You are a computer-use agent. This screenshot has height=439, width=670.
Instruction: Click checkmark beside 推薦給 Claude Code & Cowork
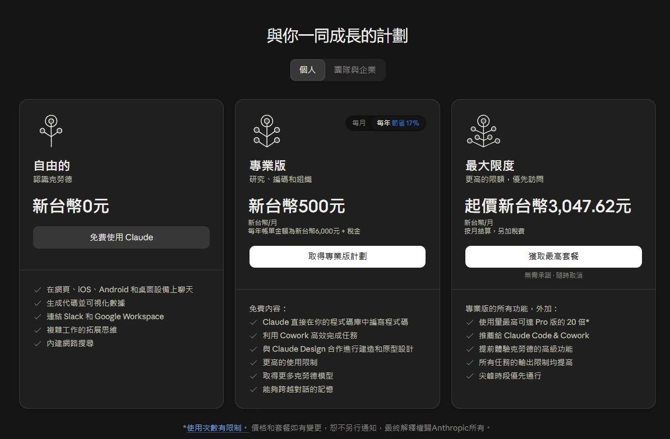[x=470, y=336]
